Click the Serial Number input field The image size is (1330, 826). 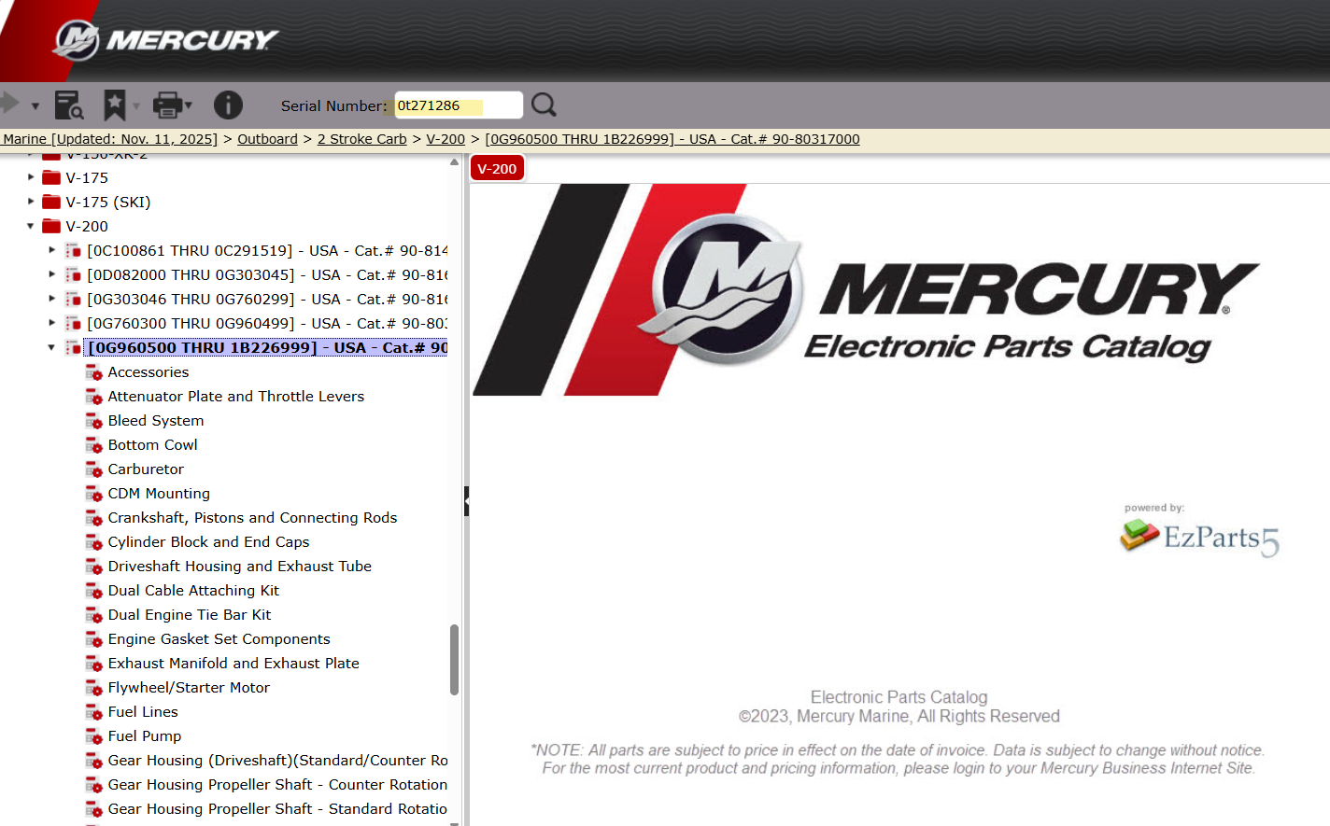(x=459, y=105)
